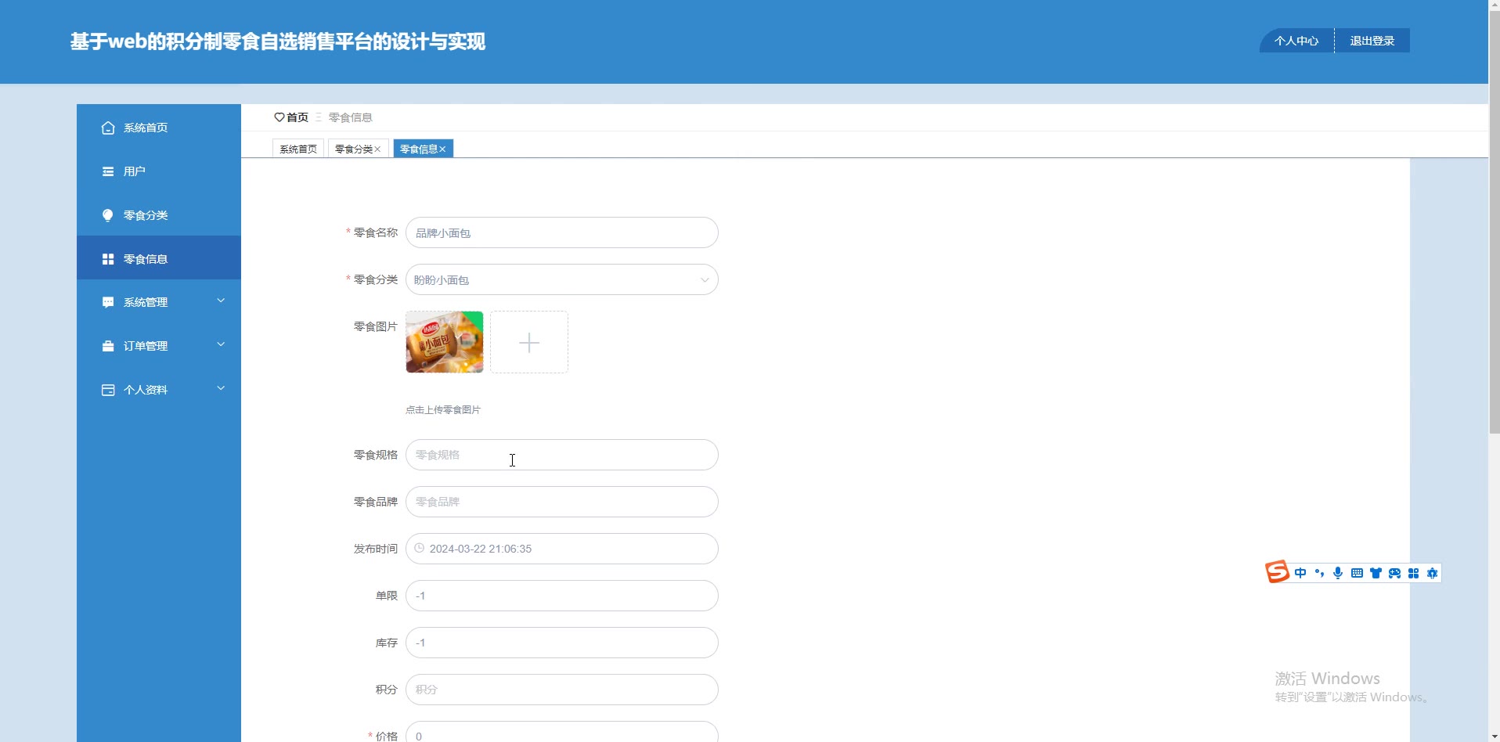
Task: Click the gamepad icon in IME bar
Action: pos(1394,573)
